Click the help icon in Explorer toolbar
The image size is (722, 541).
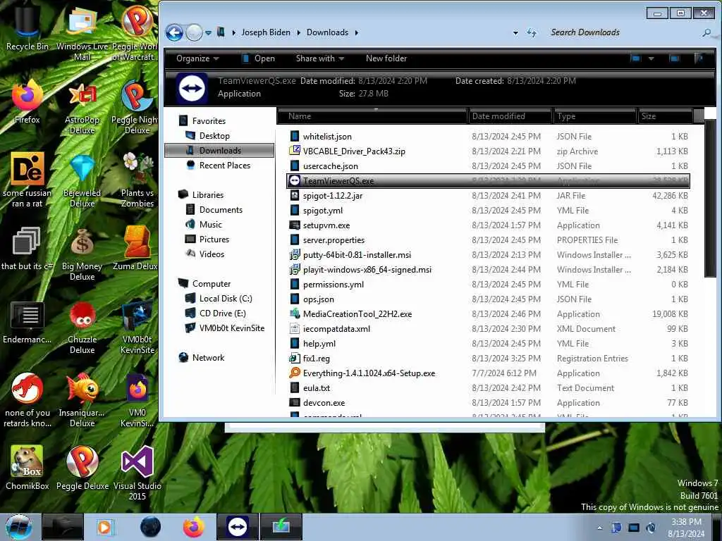(x=699, y=58)
